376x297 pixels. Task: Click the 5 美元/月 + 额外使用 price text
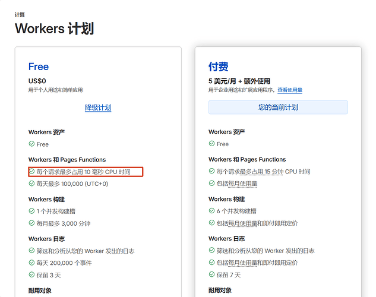pyautogui.click(x=239, y=81)
